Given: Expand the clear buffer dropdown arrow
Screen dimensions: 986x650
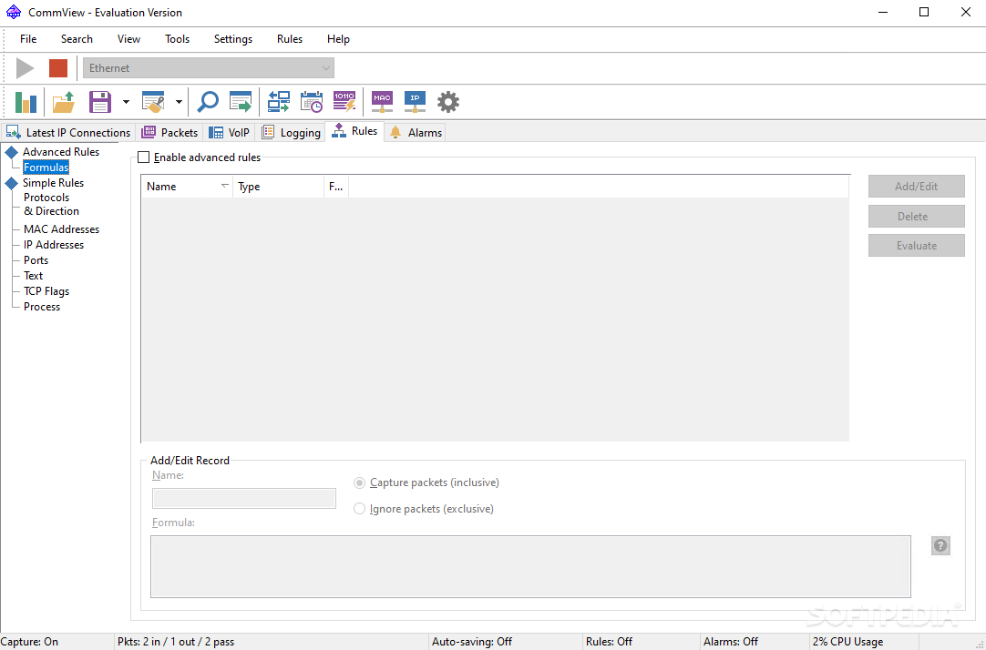Looking at the screenshot, I should 179,102.
